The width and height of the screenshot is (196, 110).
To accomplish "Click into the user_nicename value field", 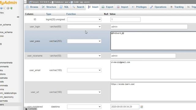I will (x=143, y=56).
